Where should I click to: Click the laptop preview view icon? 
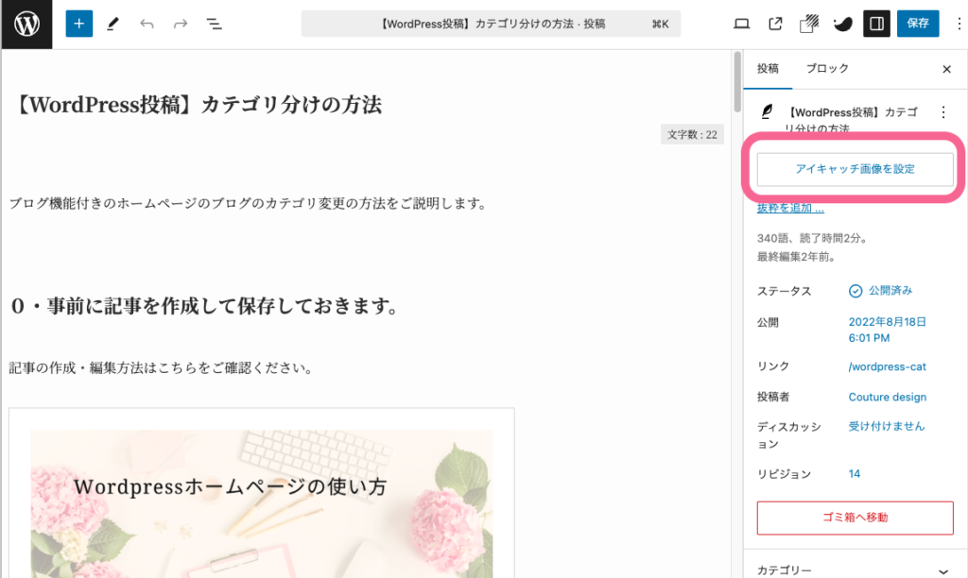point(741,24)
